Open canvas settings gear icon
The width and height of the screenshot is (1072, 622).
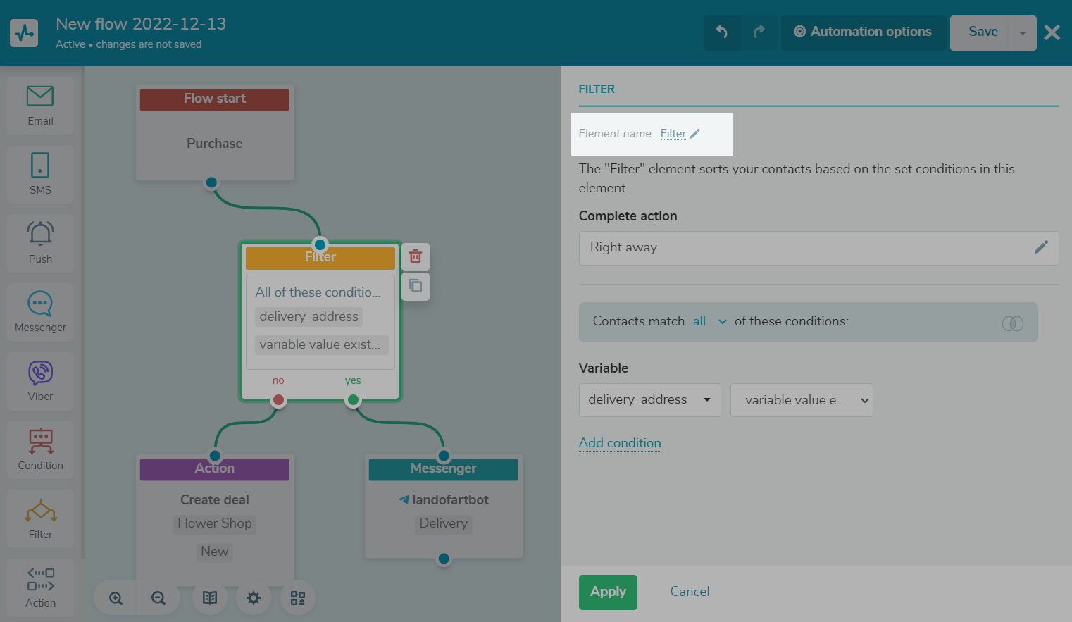coord(254,598)
